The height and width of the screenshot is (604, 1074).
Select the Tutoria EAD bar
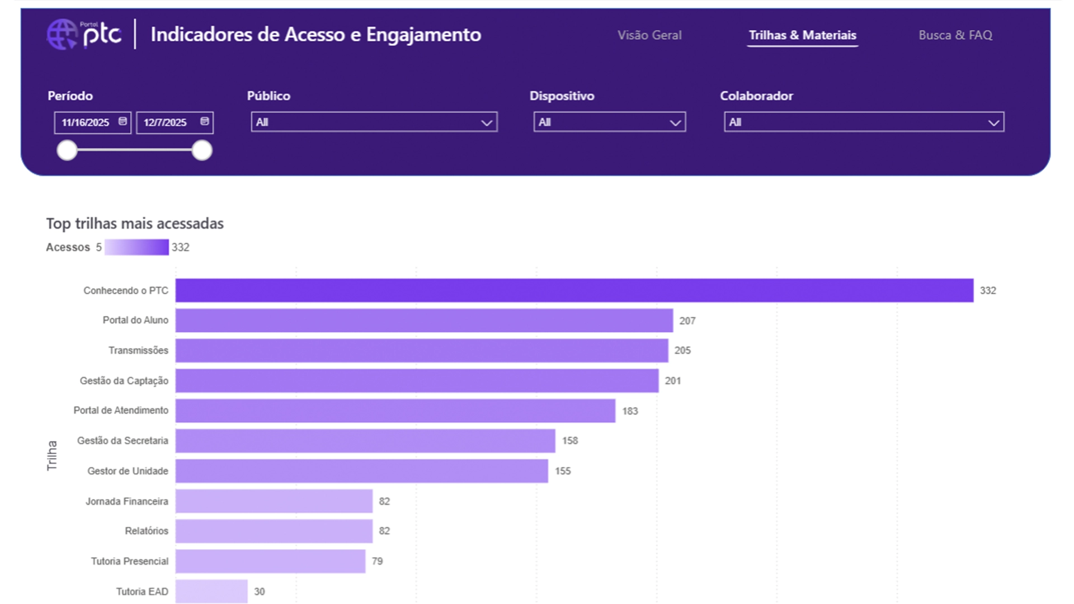(x=211, y=592)
